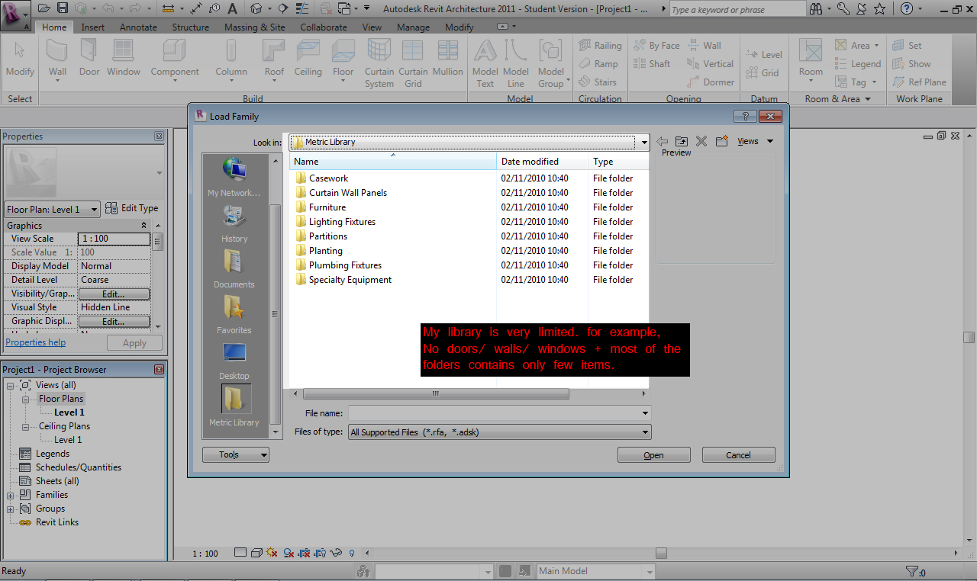Viewport: 977px width, 581px height.
Task: Open the Files of type dropdown
Action: (499, 432)
